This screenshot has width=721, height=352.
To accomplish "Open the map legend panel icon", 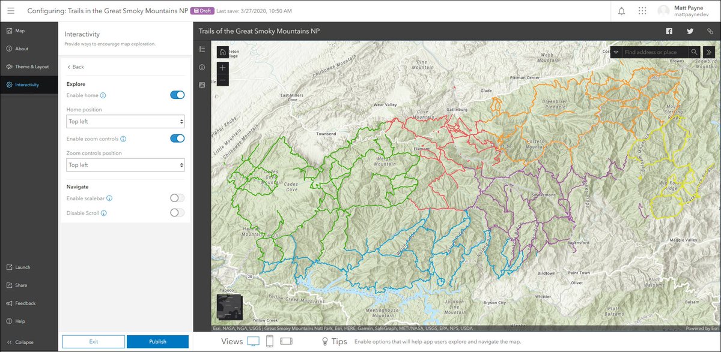I will (202, 49).
